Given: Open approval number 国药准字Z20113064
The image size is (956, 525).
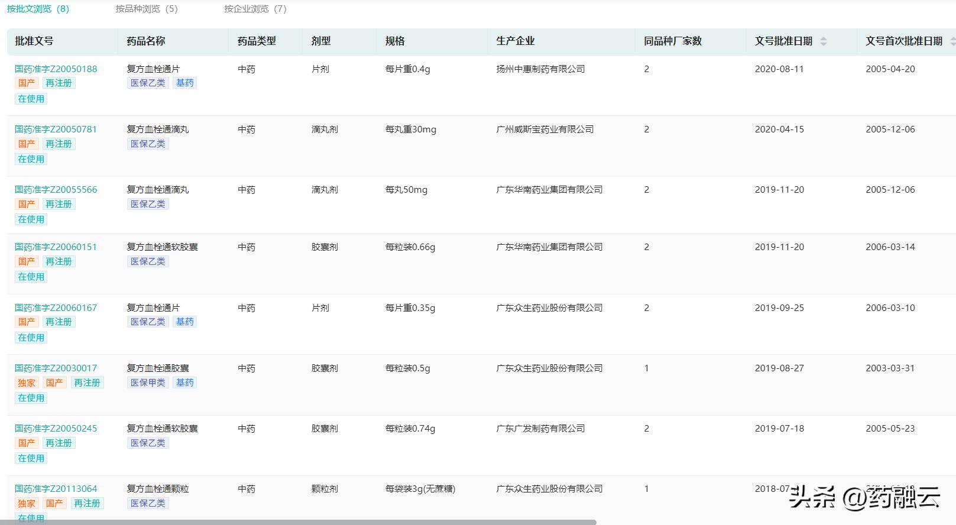Looking at the screenshot, I should coord(56,488).
